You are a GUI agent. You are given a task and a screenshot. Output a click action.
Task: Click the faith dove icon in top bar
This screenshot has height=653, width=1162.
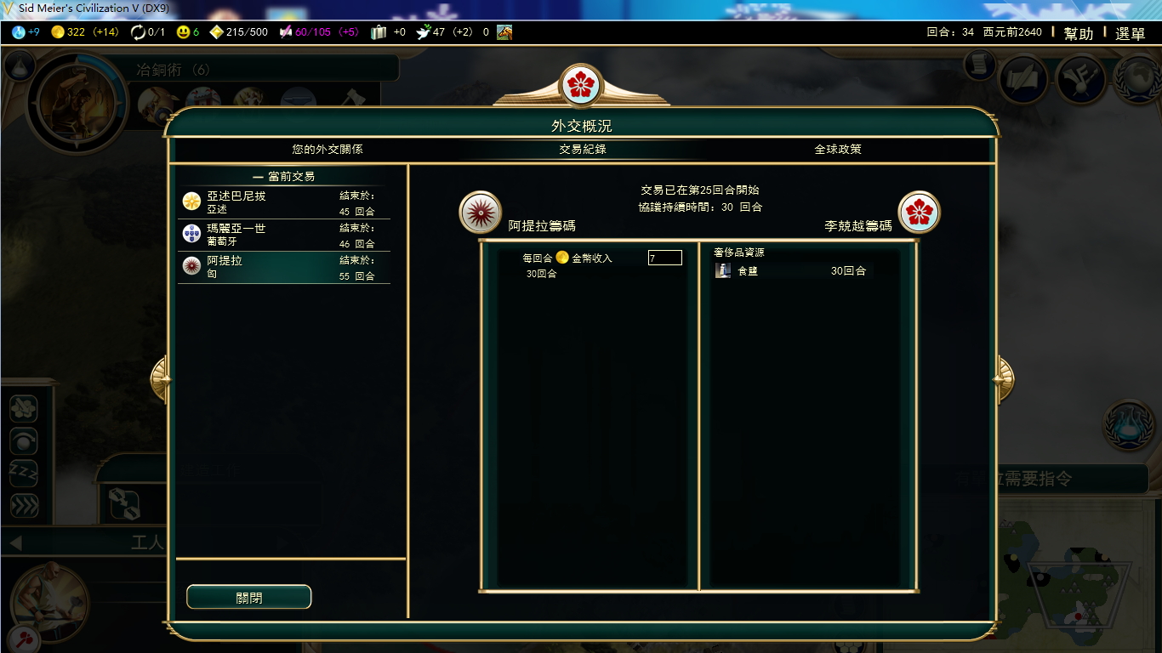click(x=424, y=32)
